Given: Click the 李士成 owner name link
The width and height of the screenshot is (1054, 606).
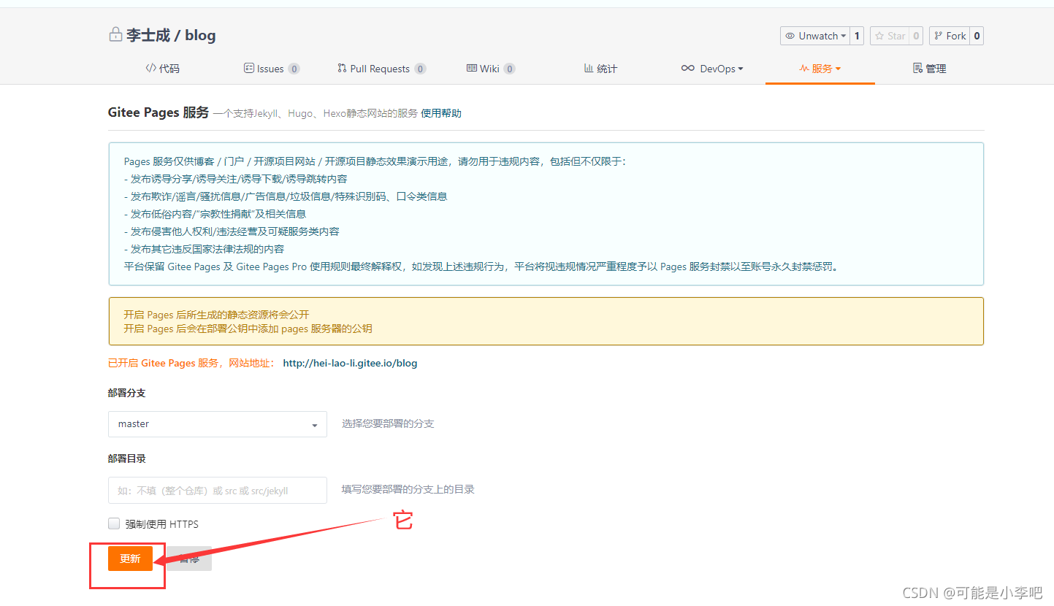Looking at the screenshot, I should coord(148,35).
